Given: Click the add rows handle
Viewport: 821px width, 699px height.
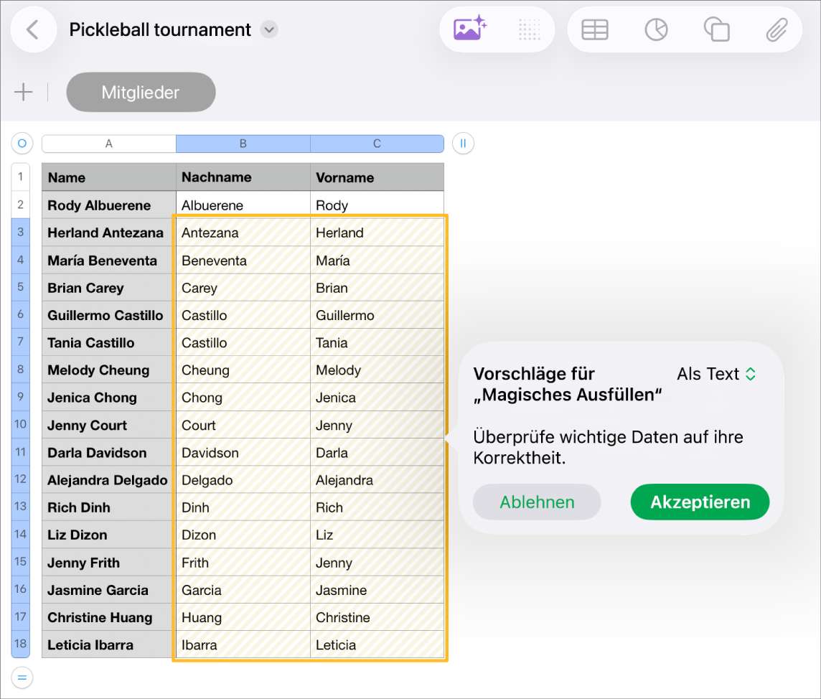Looking at the screenshot, I should [22, 677].
